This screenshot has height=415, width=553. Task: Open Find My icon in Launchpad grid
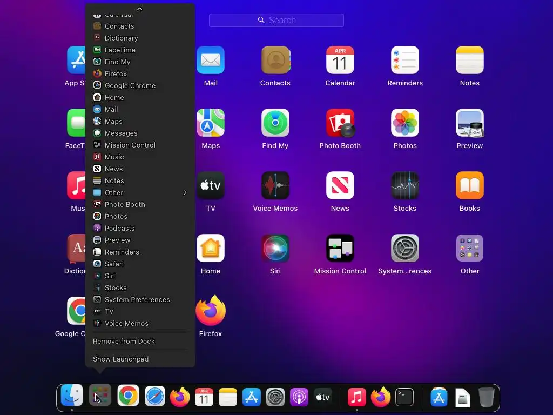[275, 123]
